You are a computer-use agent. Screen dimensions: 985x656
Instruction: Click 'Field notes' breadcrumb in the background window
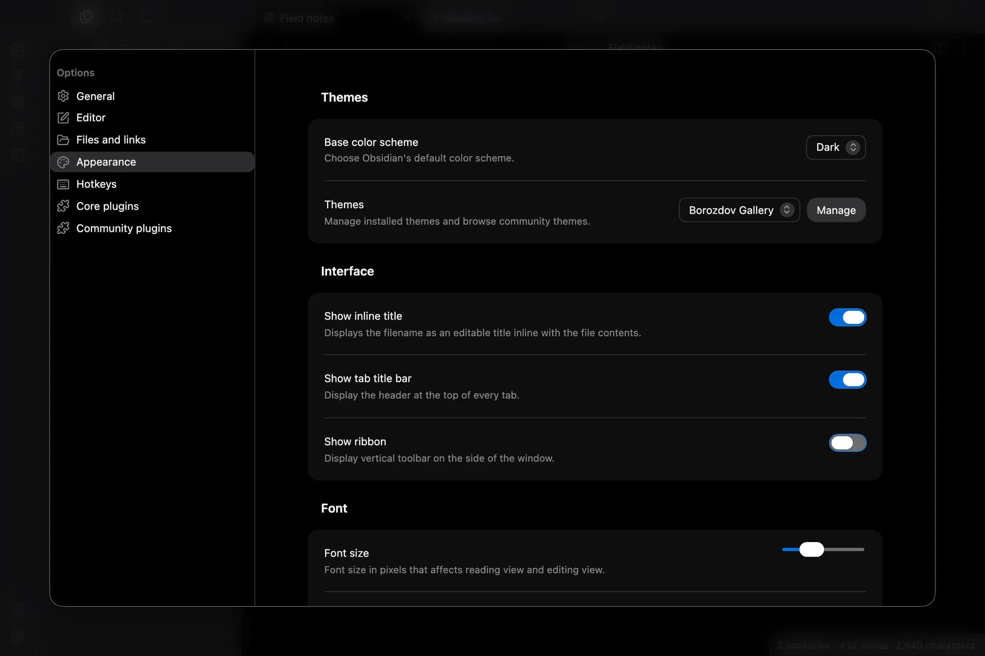coord(635,47)
